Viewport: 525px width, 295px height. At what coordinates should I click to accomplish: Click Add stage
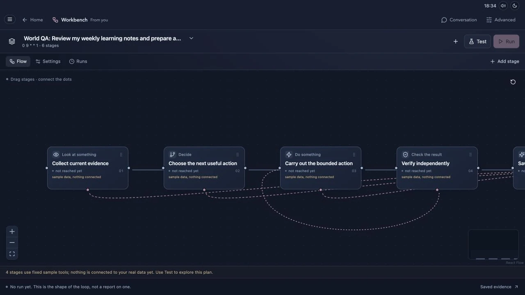pos(504,61)
